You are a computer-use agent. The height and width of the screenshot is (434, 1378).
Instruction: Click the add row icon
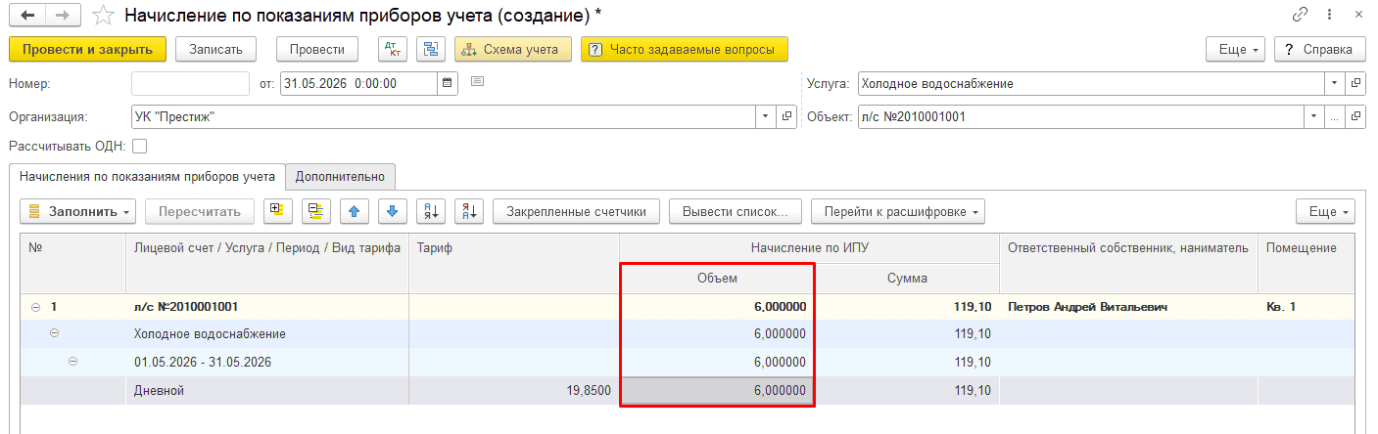pos(278,211)
